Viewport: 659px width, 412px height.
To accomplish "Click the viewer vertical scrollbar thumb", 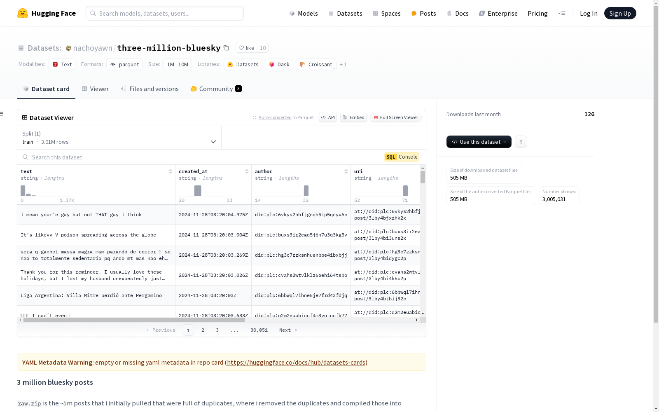I will pos(423,177).
